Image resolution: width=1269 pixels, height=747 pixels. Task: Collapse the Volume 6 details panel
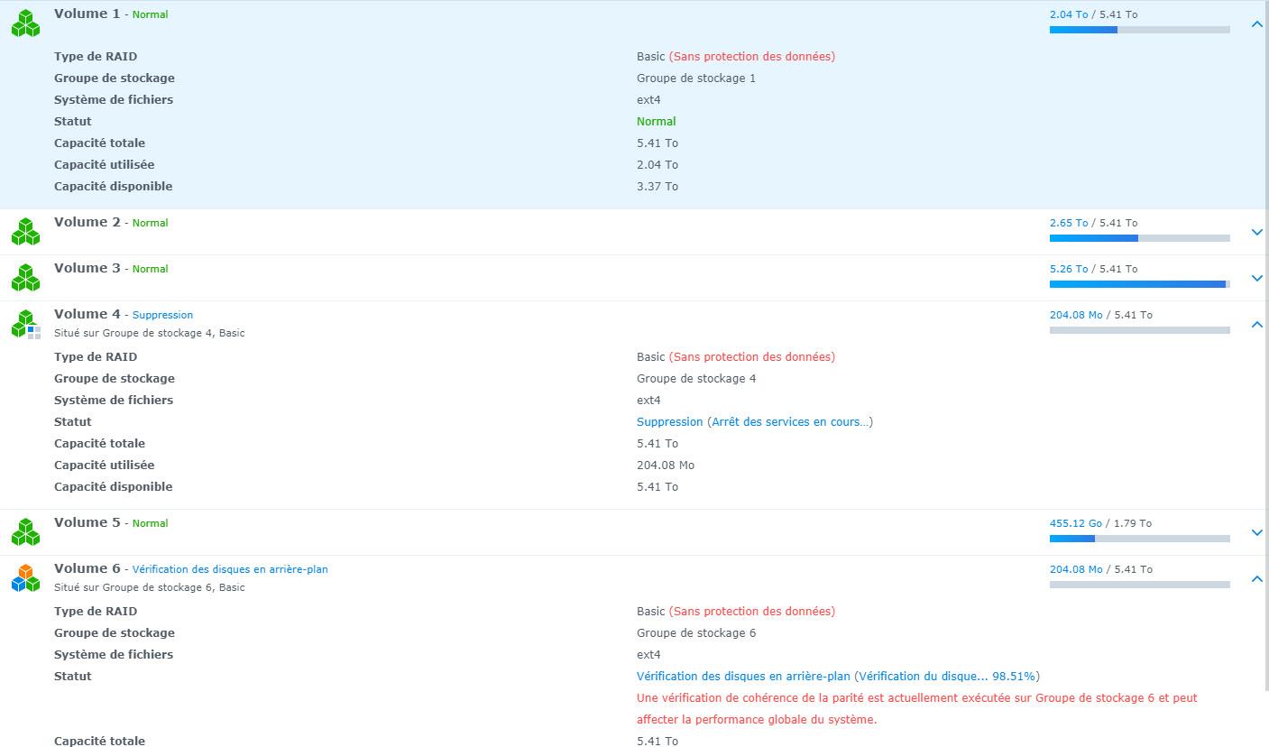1257,579
